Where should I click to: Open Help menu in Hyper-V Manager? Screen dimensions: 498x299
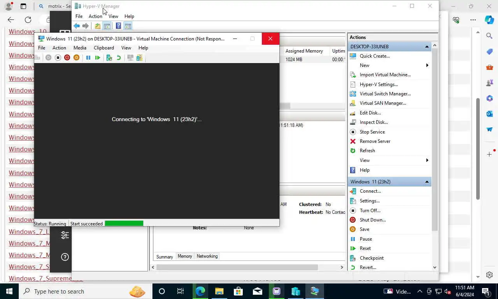tap(129, 16)
